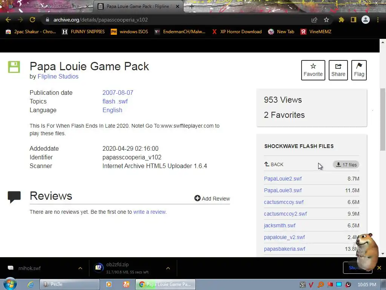Viewport: 386px width, 290px height.
Task: Open the Windows Start orb
Action: pyautogui.click(x=10, y=284)
